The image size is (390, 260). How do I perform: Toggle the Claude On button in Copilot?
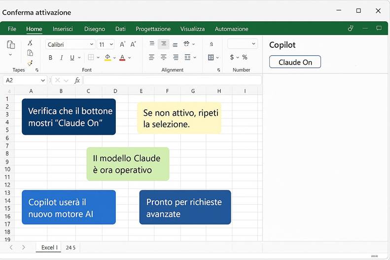pos(295,62)
